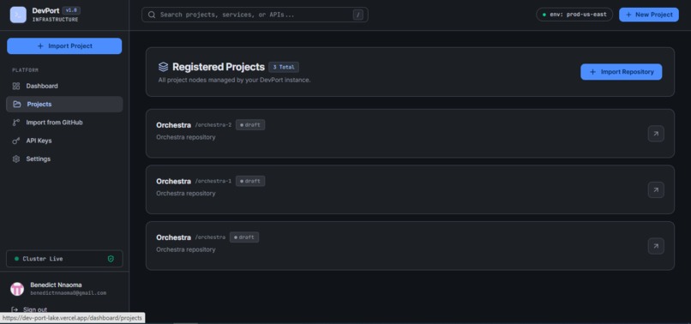Click the Benedict Nnaoma user name
This screenshot has height=324, width=691.
coord(56,285)
